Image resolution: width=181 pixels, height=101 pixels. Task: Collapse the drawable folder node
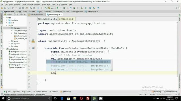9,28
